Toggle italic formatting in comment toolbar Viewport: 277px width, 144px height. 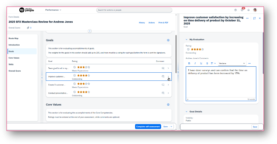pyautogui.click(x=195, y=63)
